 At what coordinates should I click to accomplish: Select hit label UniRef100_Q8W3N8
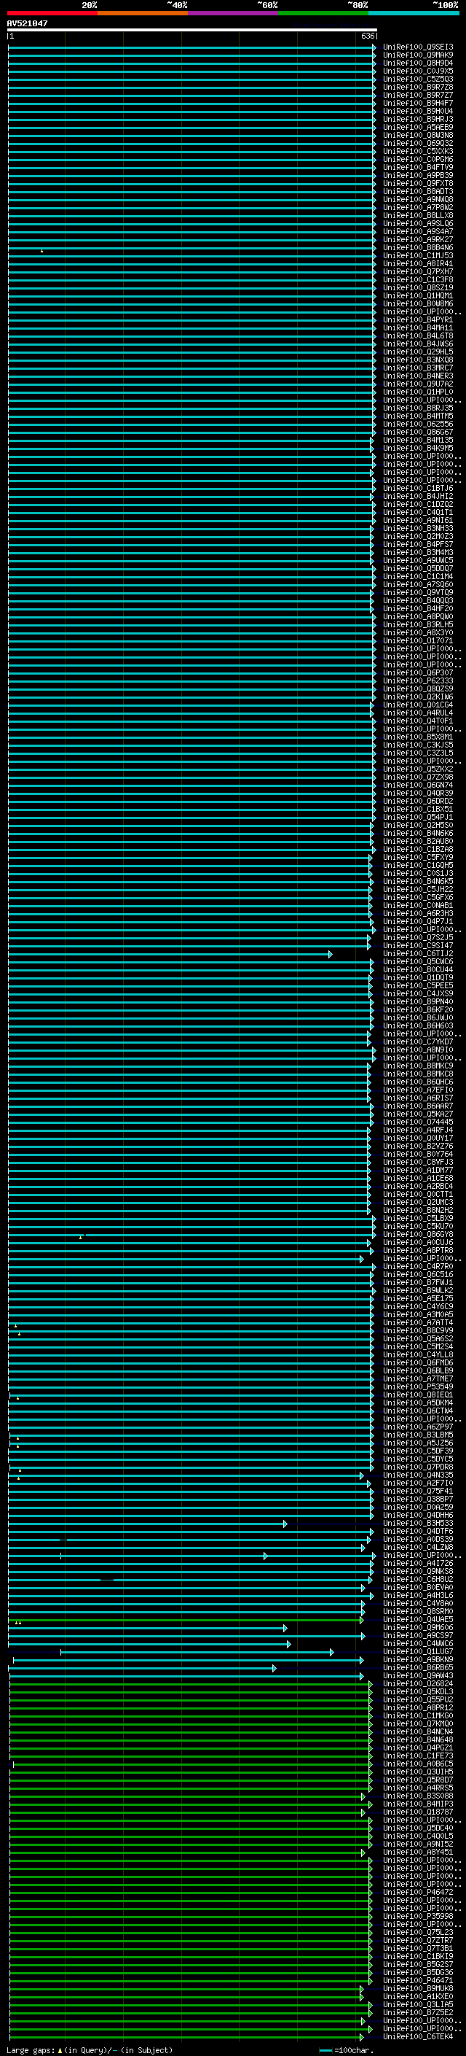click(418, 135)
